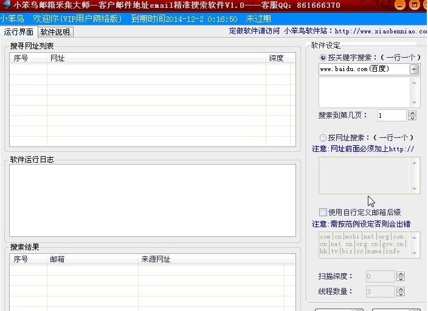428x311 pixels.
Task: Decrease 搜索到第几页 with down arrow
Action: click(x=412, y=118)
